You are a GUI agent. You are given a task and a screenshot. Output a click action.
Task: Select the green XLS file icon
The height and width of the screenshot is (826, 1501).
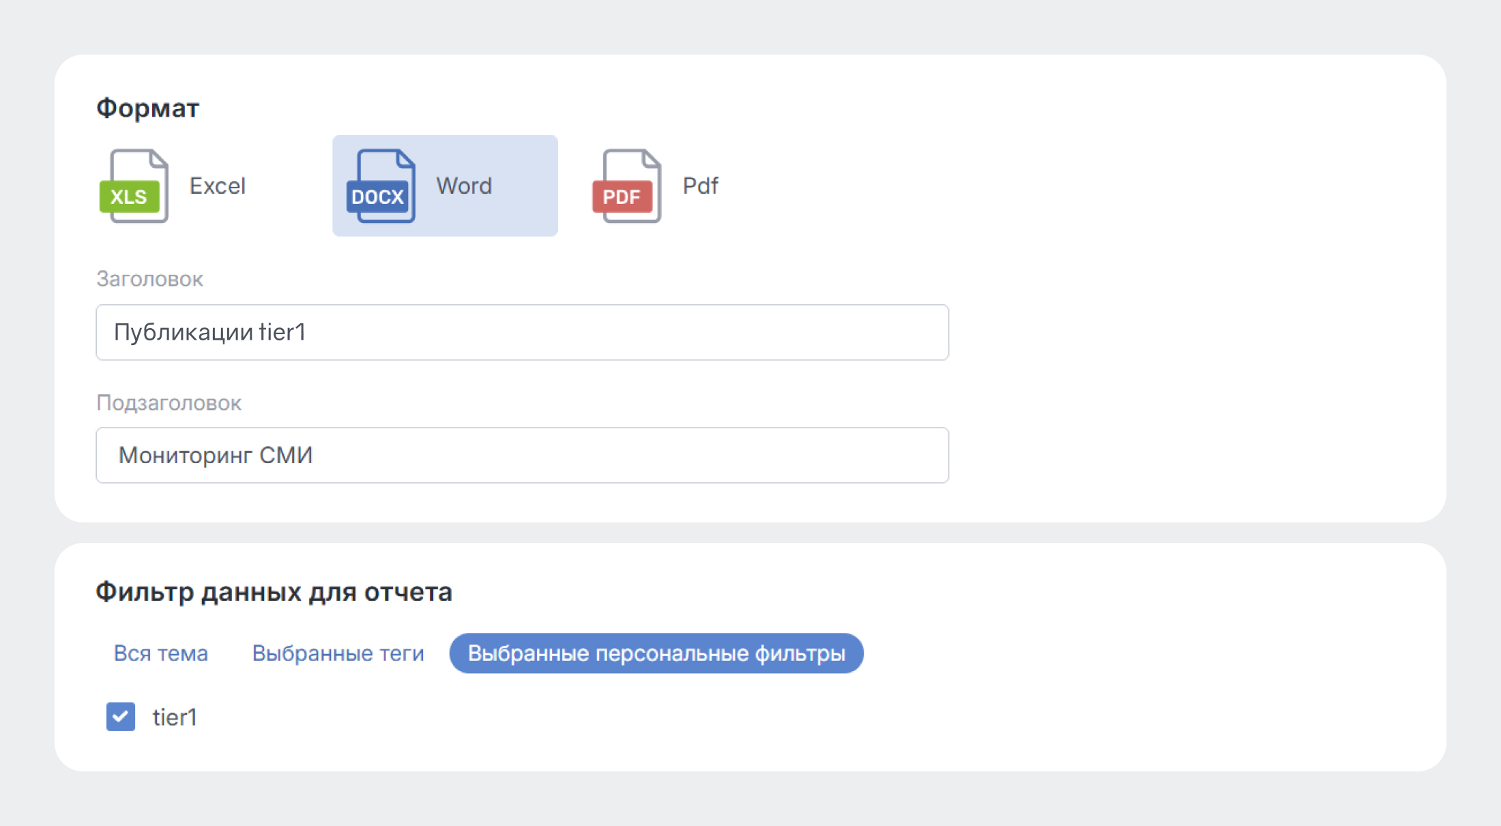tap(134, 186)
